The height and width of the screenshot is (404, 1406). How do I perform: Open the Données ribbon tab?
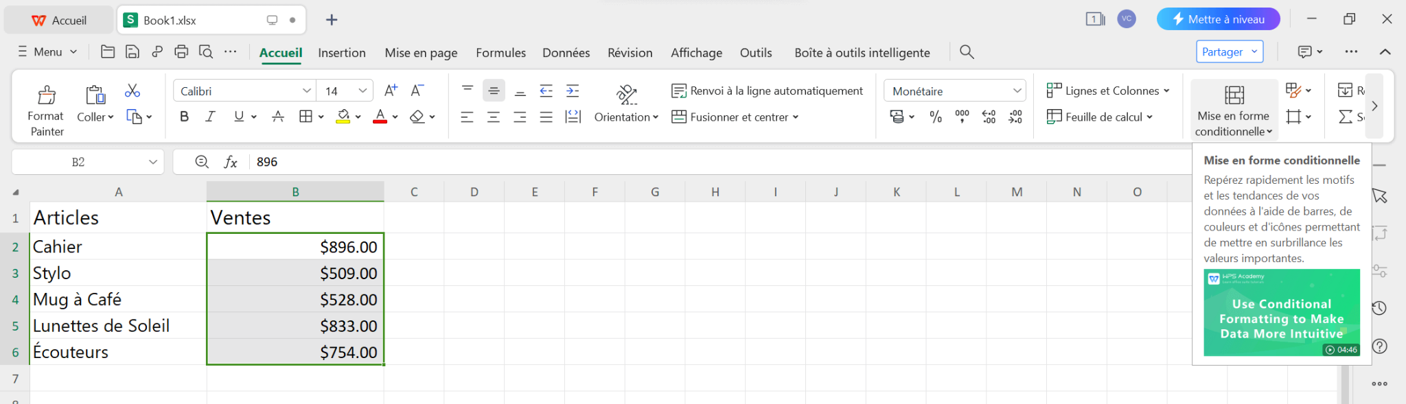pyautogui.click(x=566, y=53)
